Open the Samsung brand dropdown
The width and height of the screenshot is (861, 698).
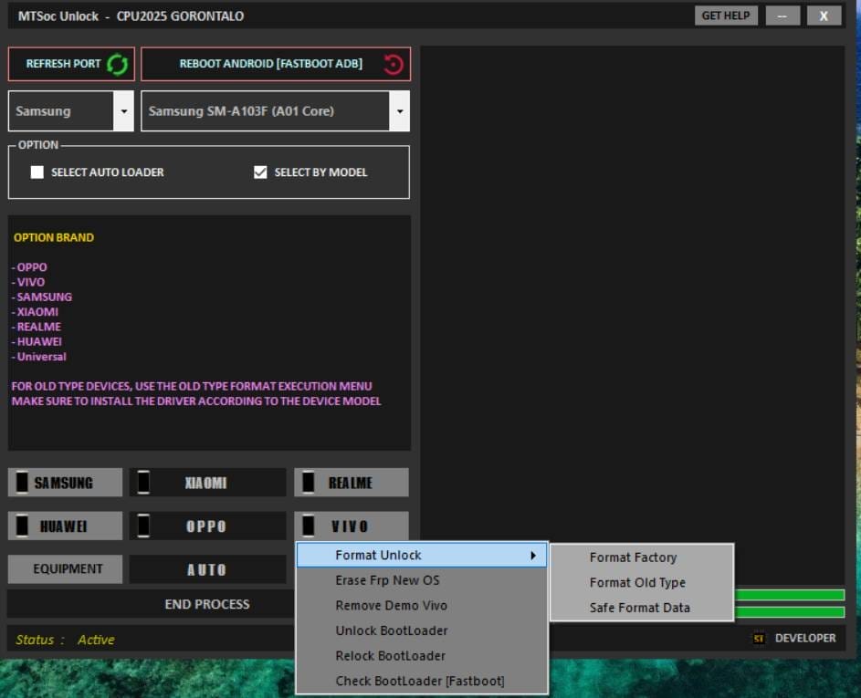122,110
